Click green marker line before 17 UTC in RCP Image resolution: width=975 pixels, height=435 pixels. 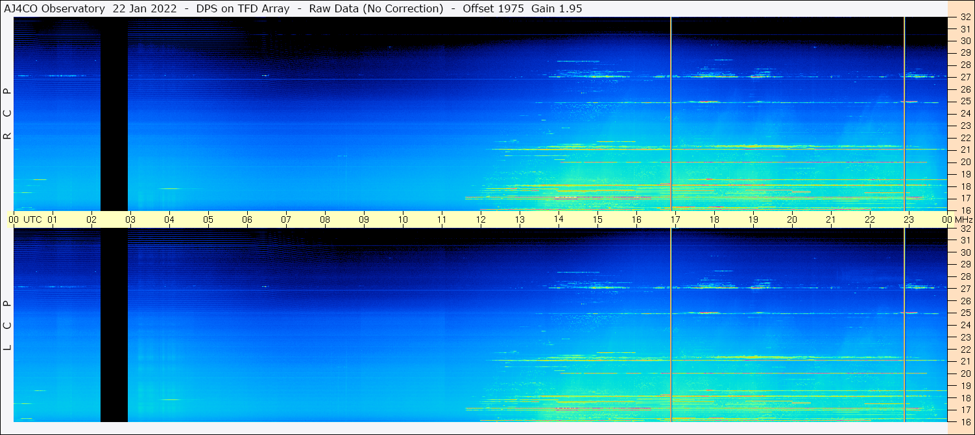click(671, 113)
